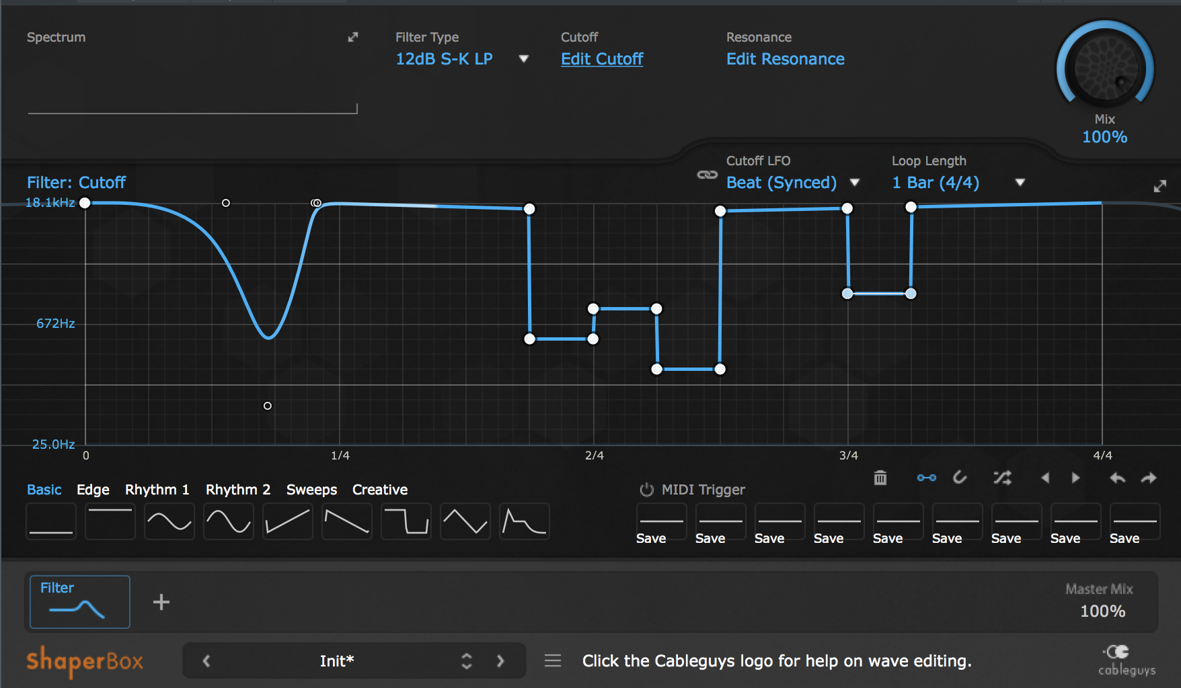1181x688 pixels.
Task: Click the Edit Resonance link
Action: 786,59
